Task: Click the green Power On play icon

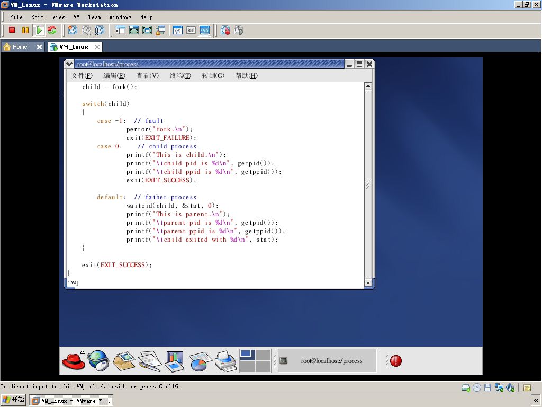Action: click(39, 30)
